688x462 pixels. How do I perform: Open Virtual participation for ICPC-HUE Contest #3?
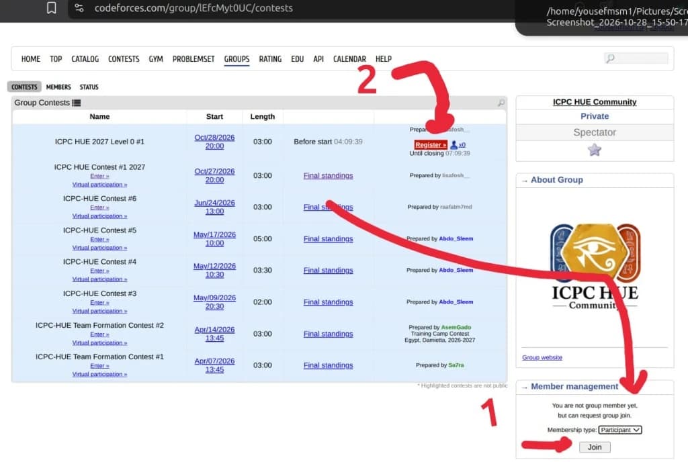coord(99,311)
